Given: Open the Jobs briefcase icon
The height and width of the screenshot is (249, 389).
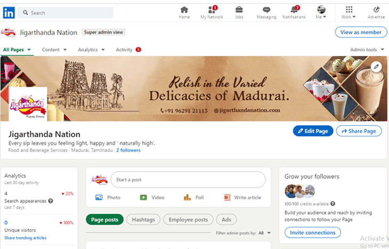Looking at the screenshot, I should (x=239, y=13).
